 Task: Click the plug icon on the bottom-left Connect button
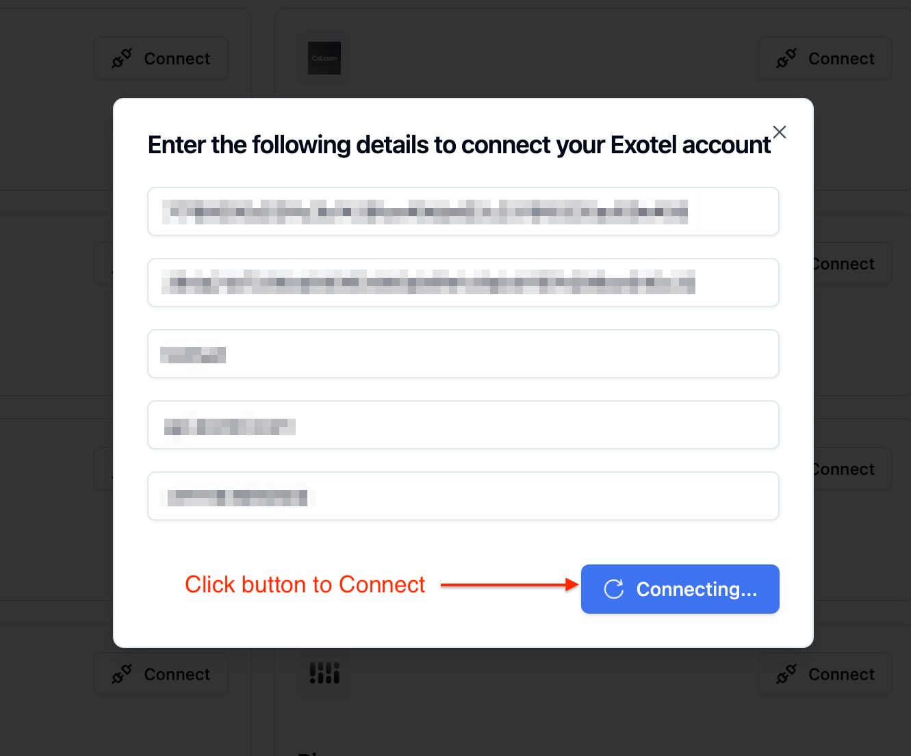tap(122, 674)
